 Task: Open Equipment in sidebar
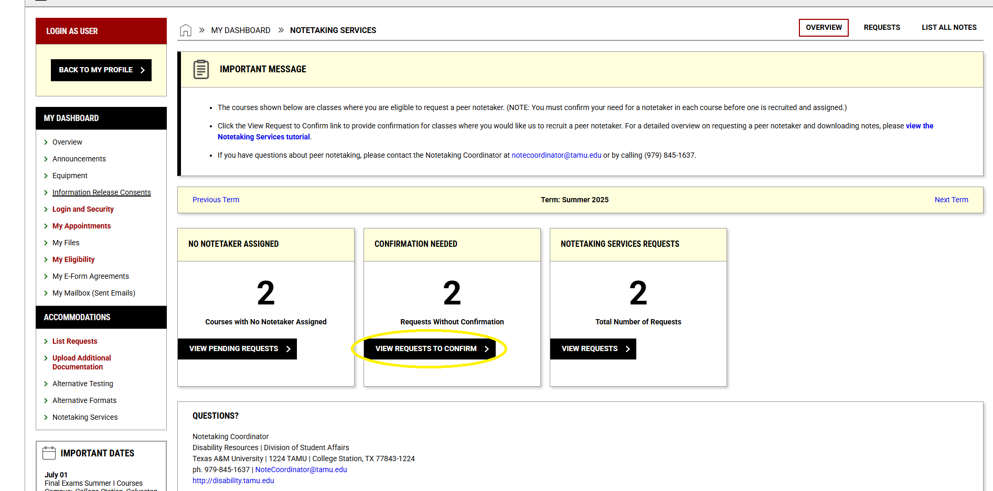70,176
